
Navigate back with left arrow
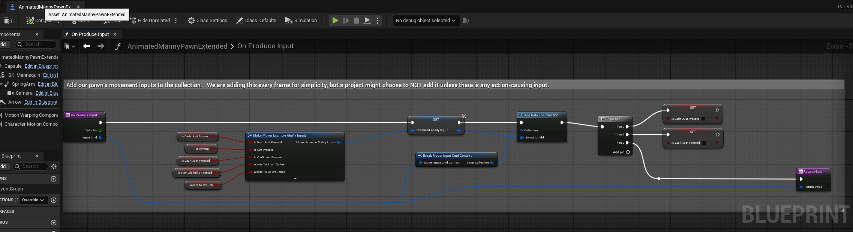point(87,46)
